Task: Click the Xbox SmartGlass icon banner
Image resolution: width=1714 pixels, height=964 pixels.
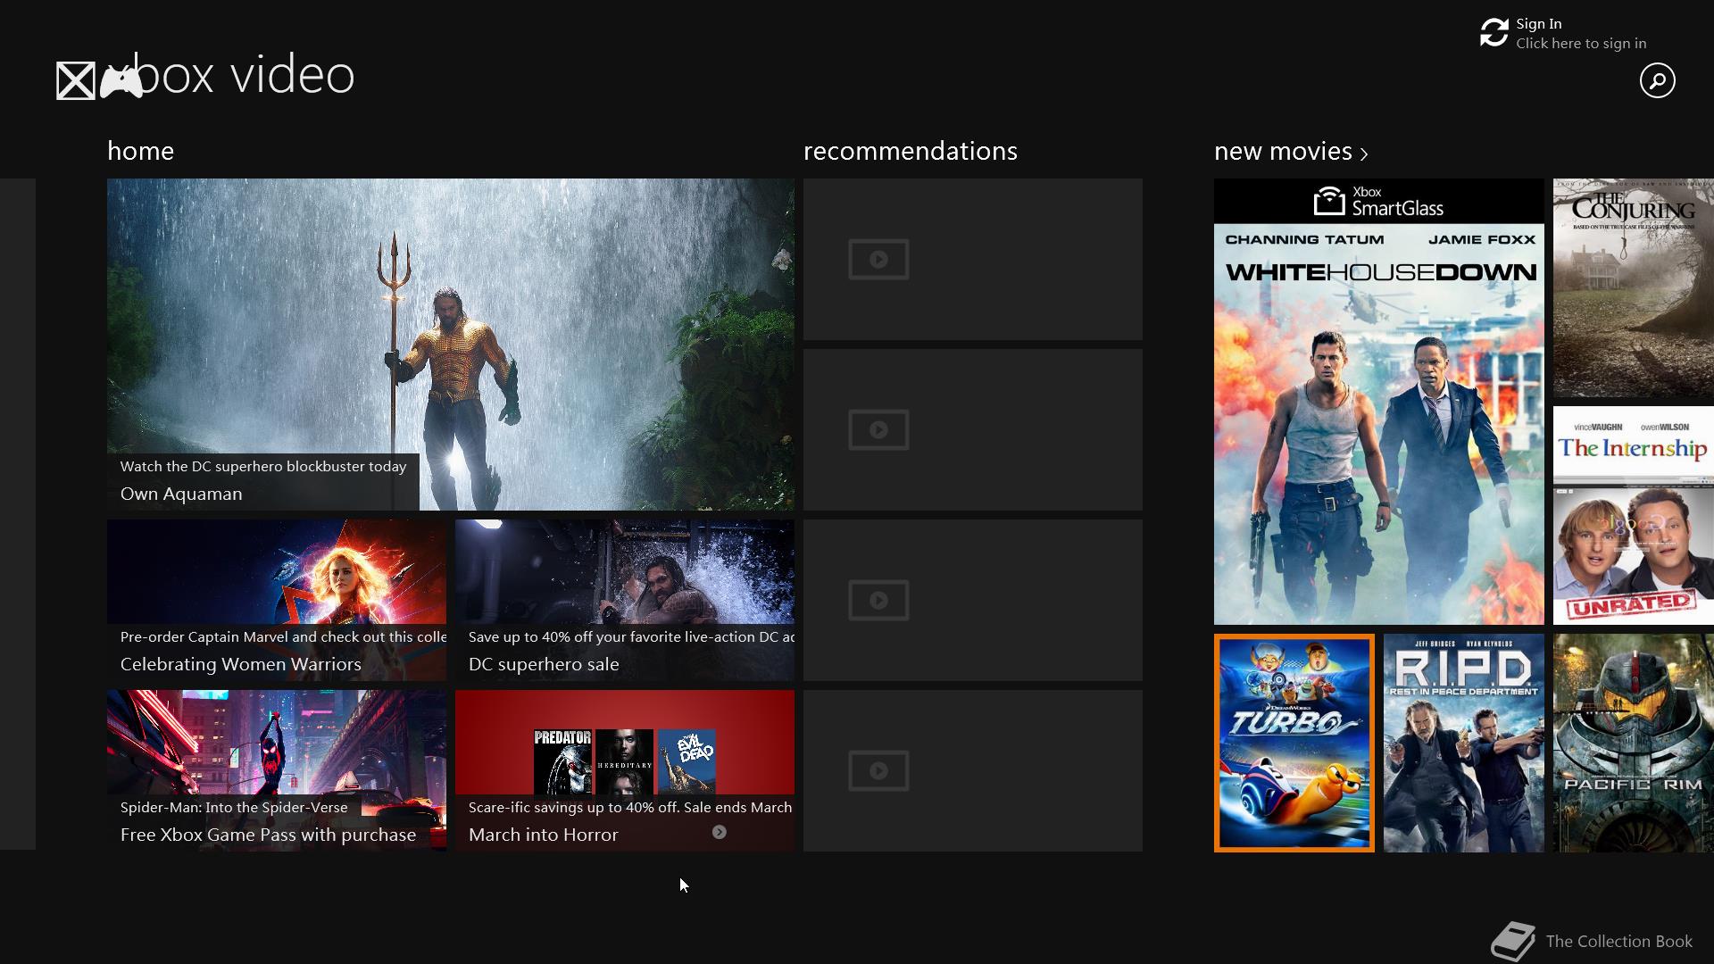Action: (x=1378, y=202)
